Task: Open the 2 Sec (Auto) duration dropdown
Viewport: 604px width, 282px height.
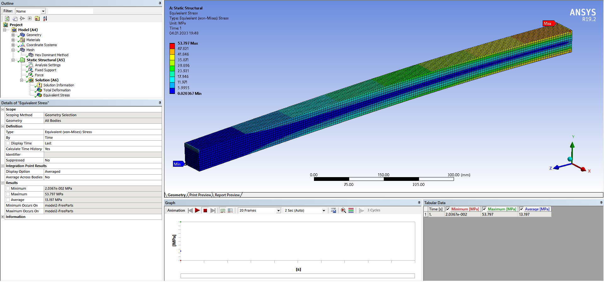Action: (324, 211)
